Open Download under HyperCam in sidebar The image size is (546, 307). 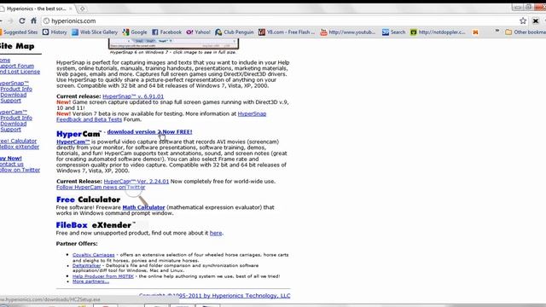click(14, 124)
